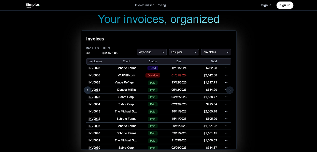Image resolution: width=317 pixels, height=152 pixels.
Task: Open the Pricing page
Action: [161, 5]
